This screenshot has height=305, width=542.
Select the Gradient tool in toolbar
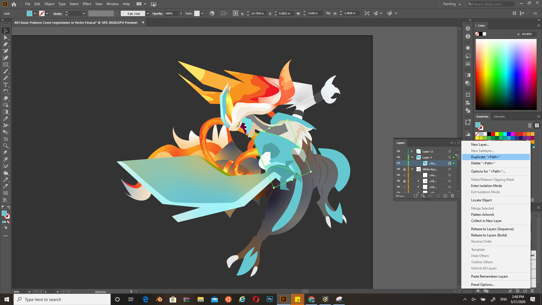(x=6, y=112)
